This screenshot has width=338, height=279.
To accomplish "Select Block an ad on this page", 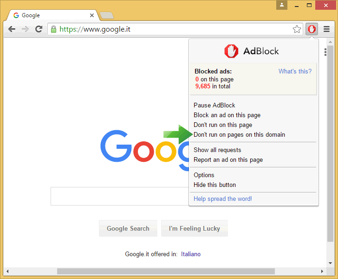I will click(x=227, y=115).
